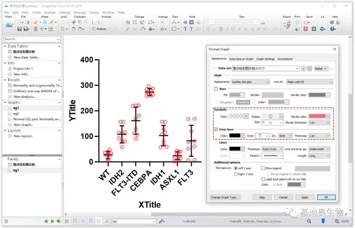Click the green next sheet arrow
Image resolution: width=355 pixels, height=228 pixels.
click(x=52, y=221)
